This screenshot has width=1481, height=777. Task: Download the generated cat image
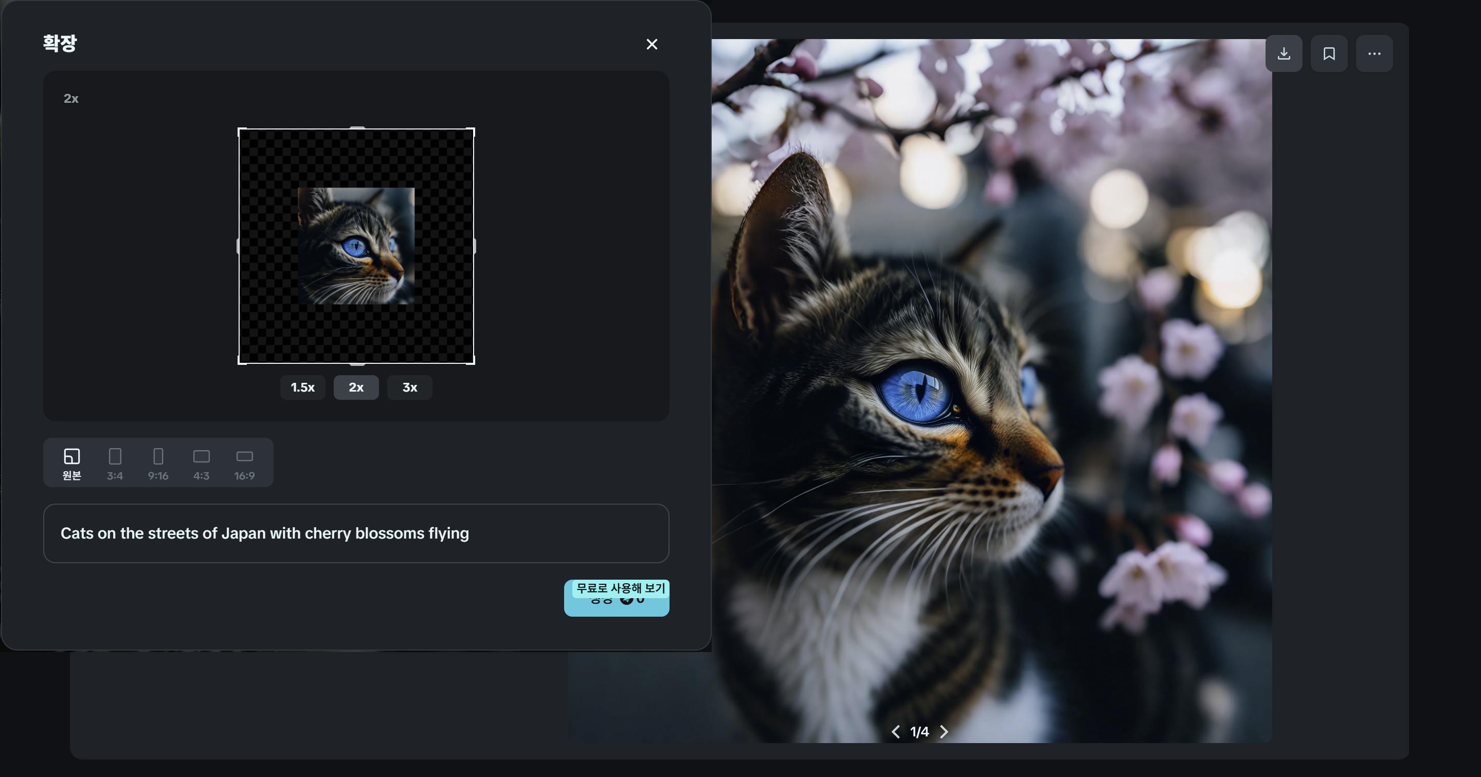1283,53
